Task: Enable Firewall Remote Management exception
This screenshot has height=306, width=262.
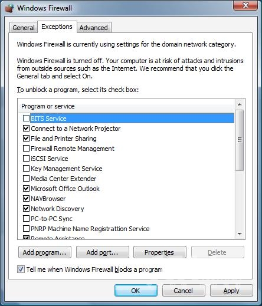Action: [26, 149]
